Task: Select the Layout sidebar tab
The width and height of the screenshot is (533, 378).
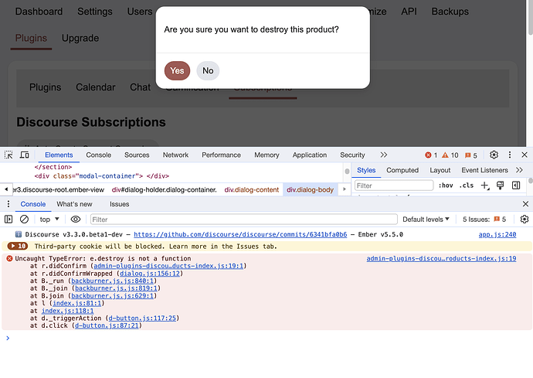Action: point(440,171)
